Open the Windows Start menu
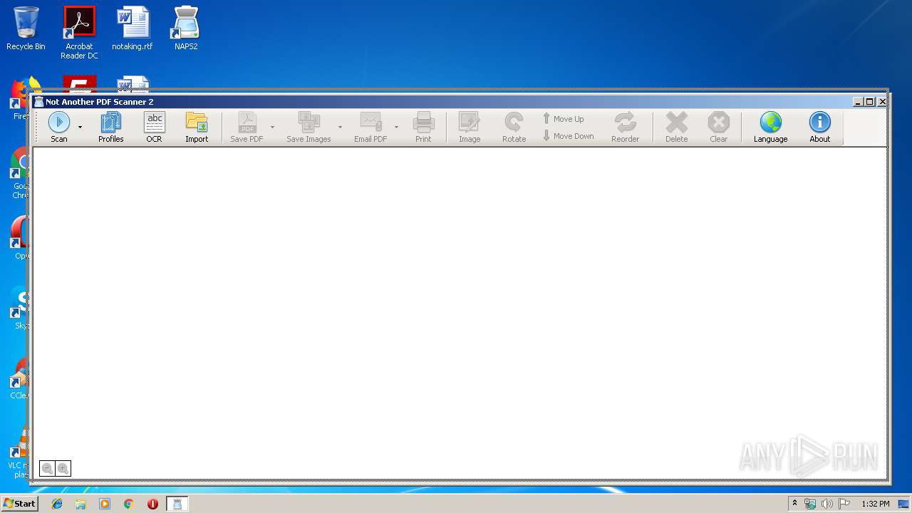Screen dimensions: 912x513 19,504
